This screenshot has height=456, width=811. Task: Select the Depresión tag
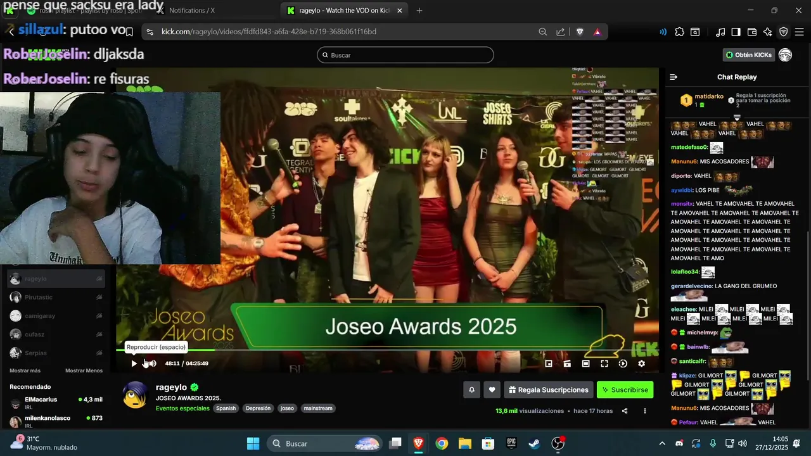[258, 408]
